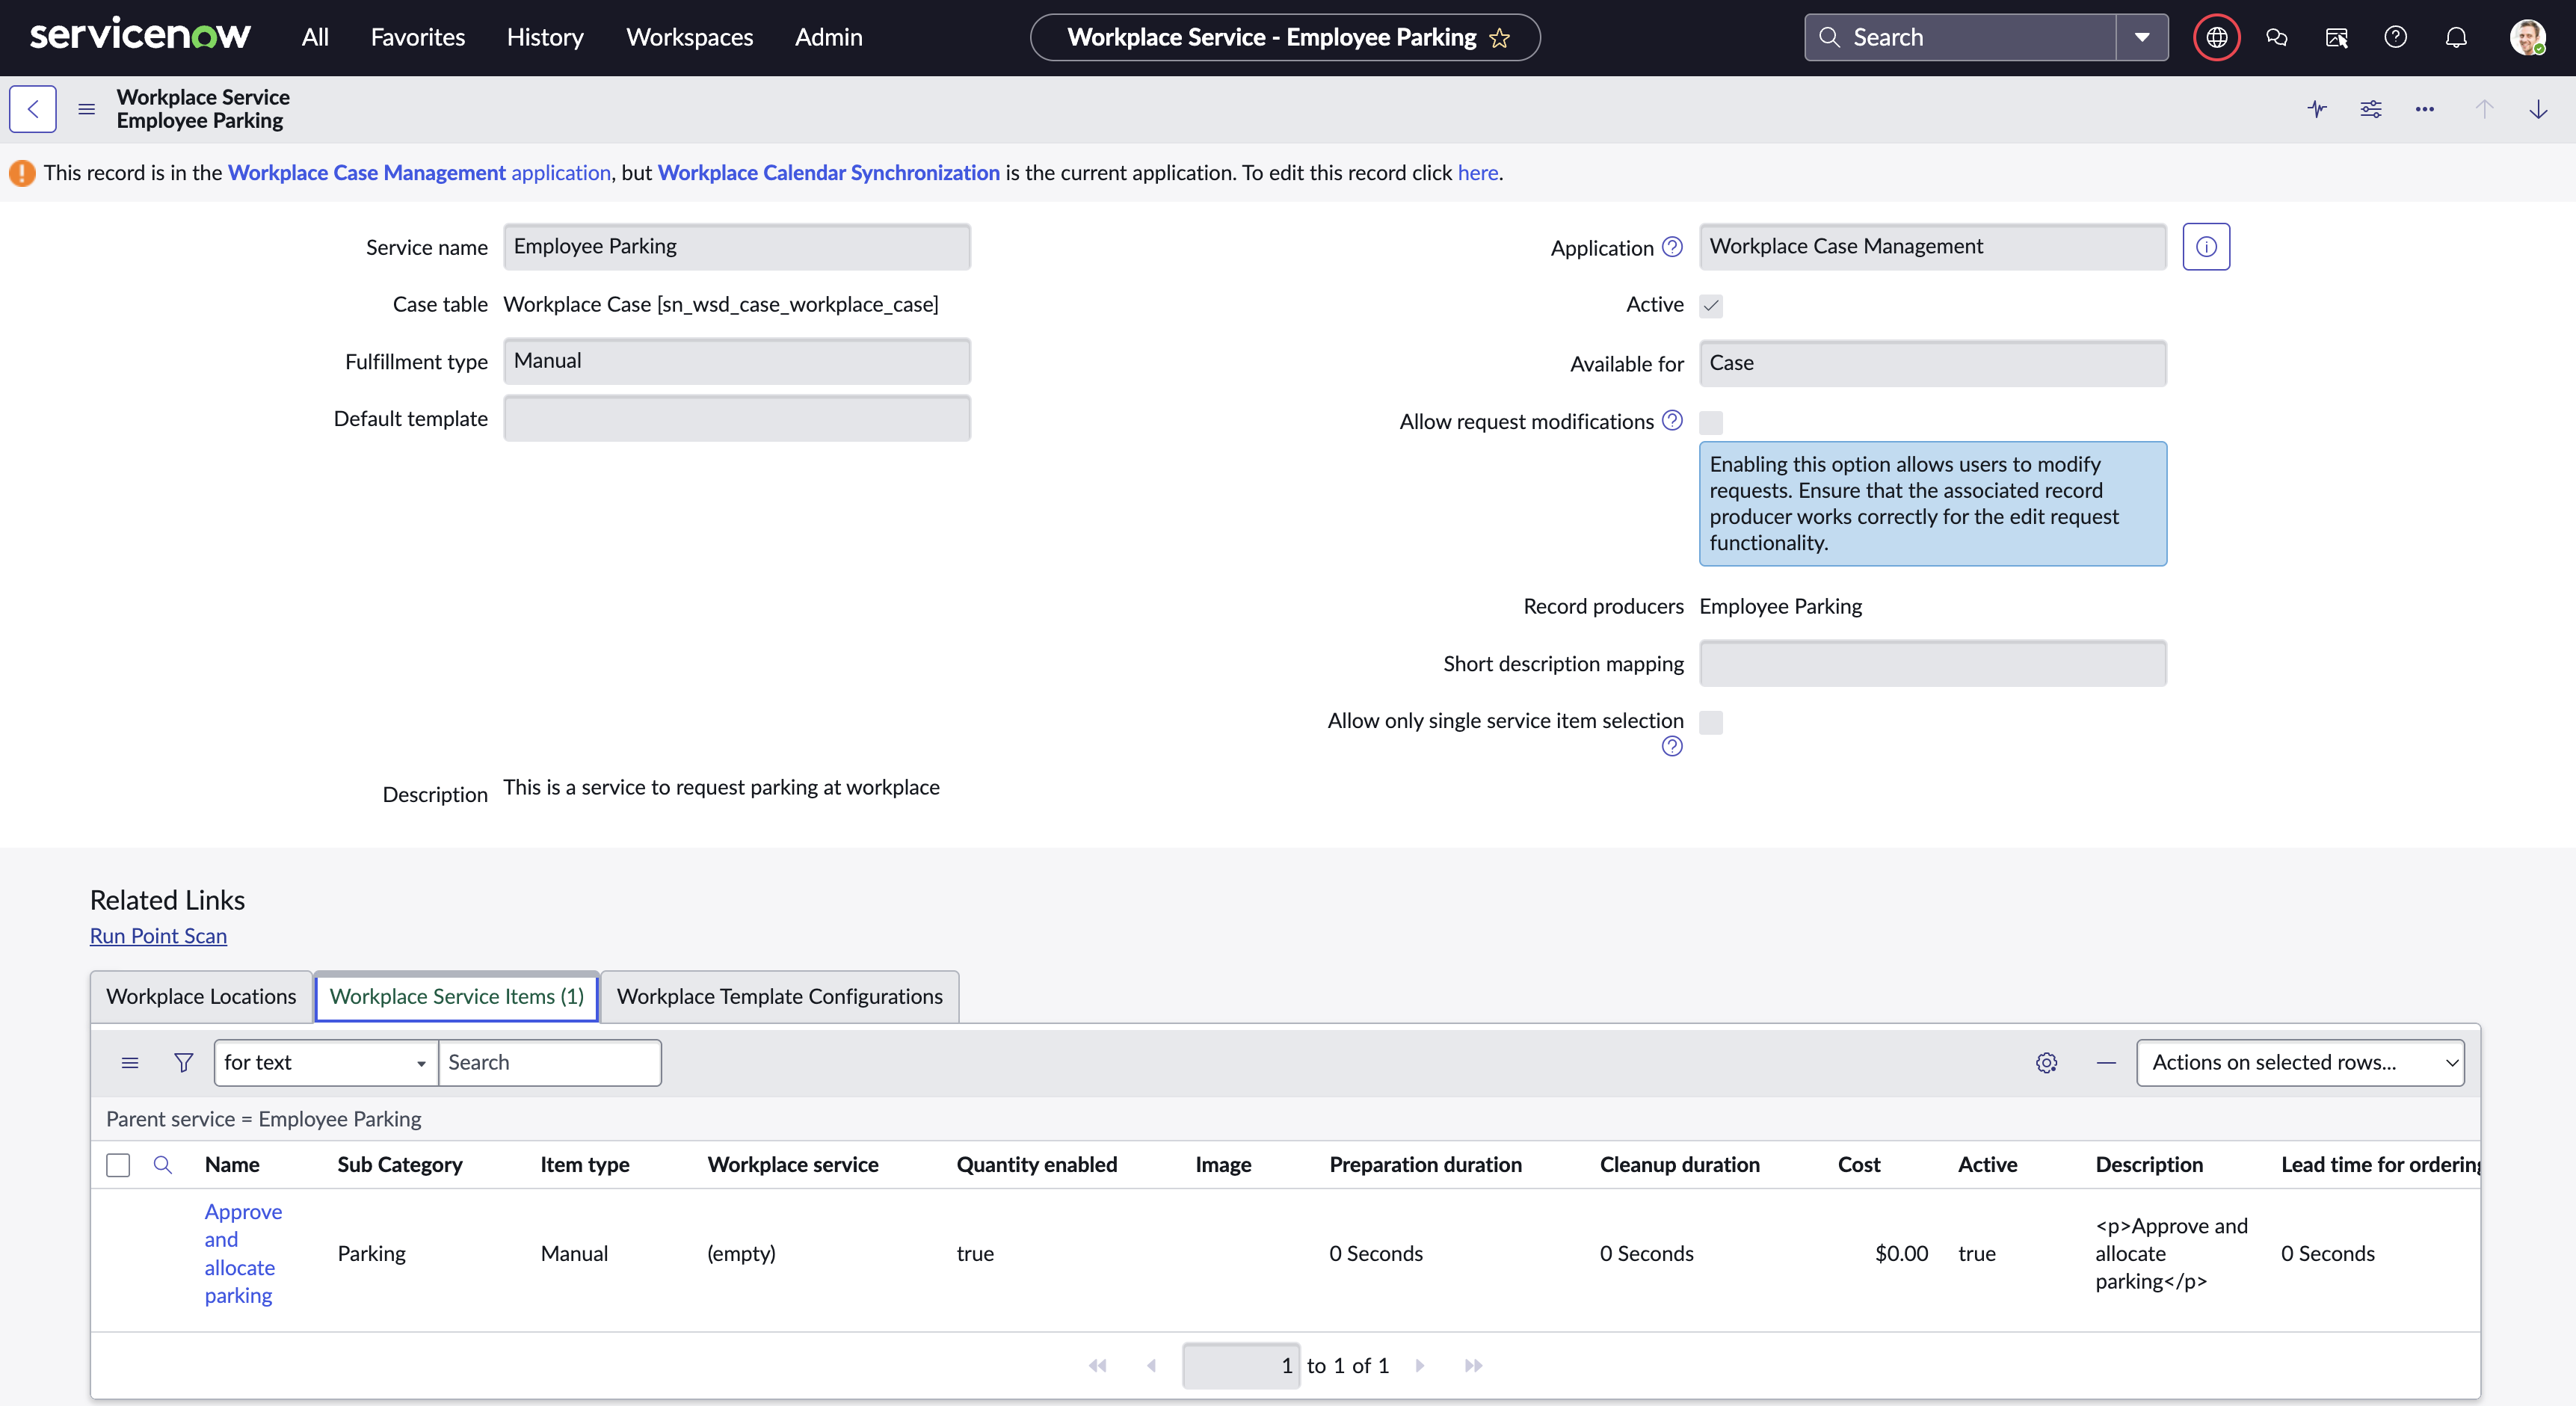This screenshot has width=2576, height=1406.
Task: Add page to favorites with star icon
Action: [x=1499, y=38]
